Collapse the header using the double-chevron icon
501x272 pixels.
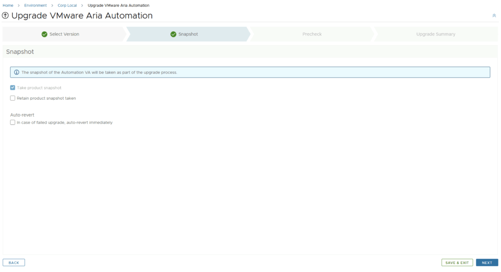pyautogui.click(x=494, y=16)
